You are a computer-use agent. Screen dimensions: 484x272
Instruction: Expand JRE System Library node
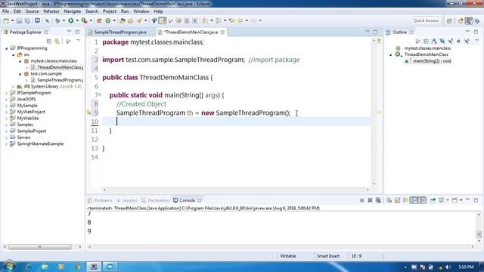14,87
